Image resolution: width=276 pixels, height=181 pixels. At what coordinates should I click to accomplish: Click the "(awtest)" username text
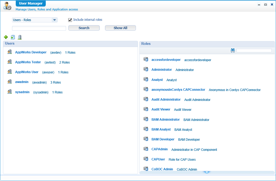point(50,62)
